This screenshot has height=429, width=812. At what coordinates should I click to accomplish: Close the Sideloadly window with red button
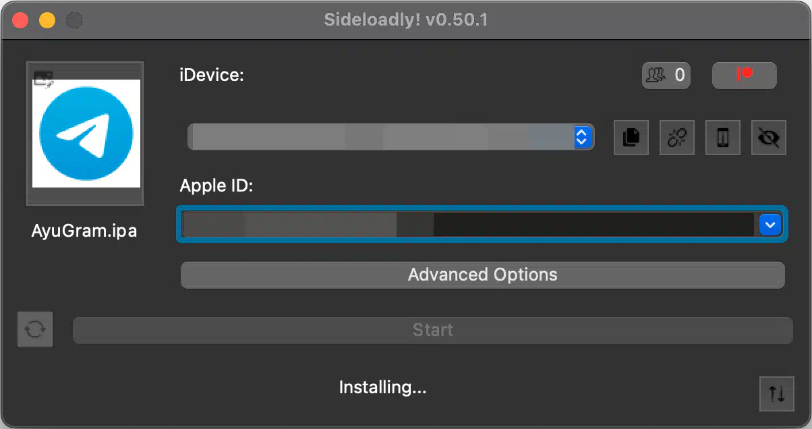[20, 20]
